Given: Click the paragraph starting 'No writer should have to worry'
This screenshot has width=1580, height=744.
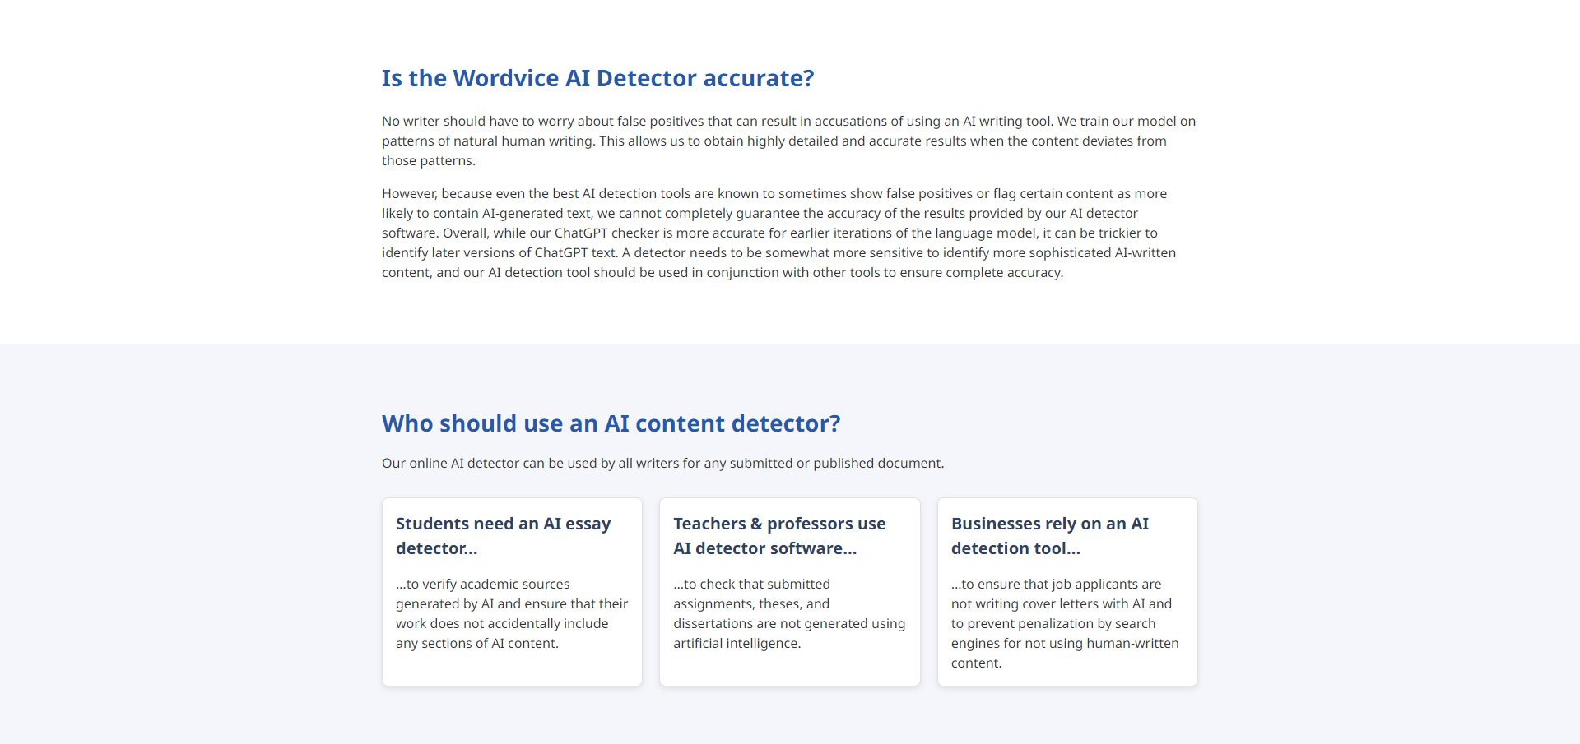Looking at the screenshot, I should pyautogui.click(x=789, y=141).
